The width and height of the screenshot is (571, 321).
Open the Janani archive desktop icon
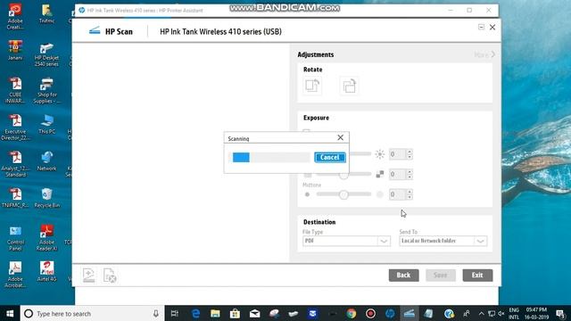pyautogui.click(x=15, y=50)
